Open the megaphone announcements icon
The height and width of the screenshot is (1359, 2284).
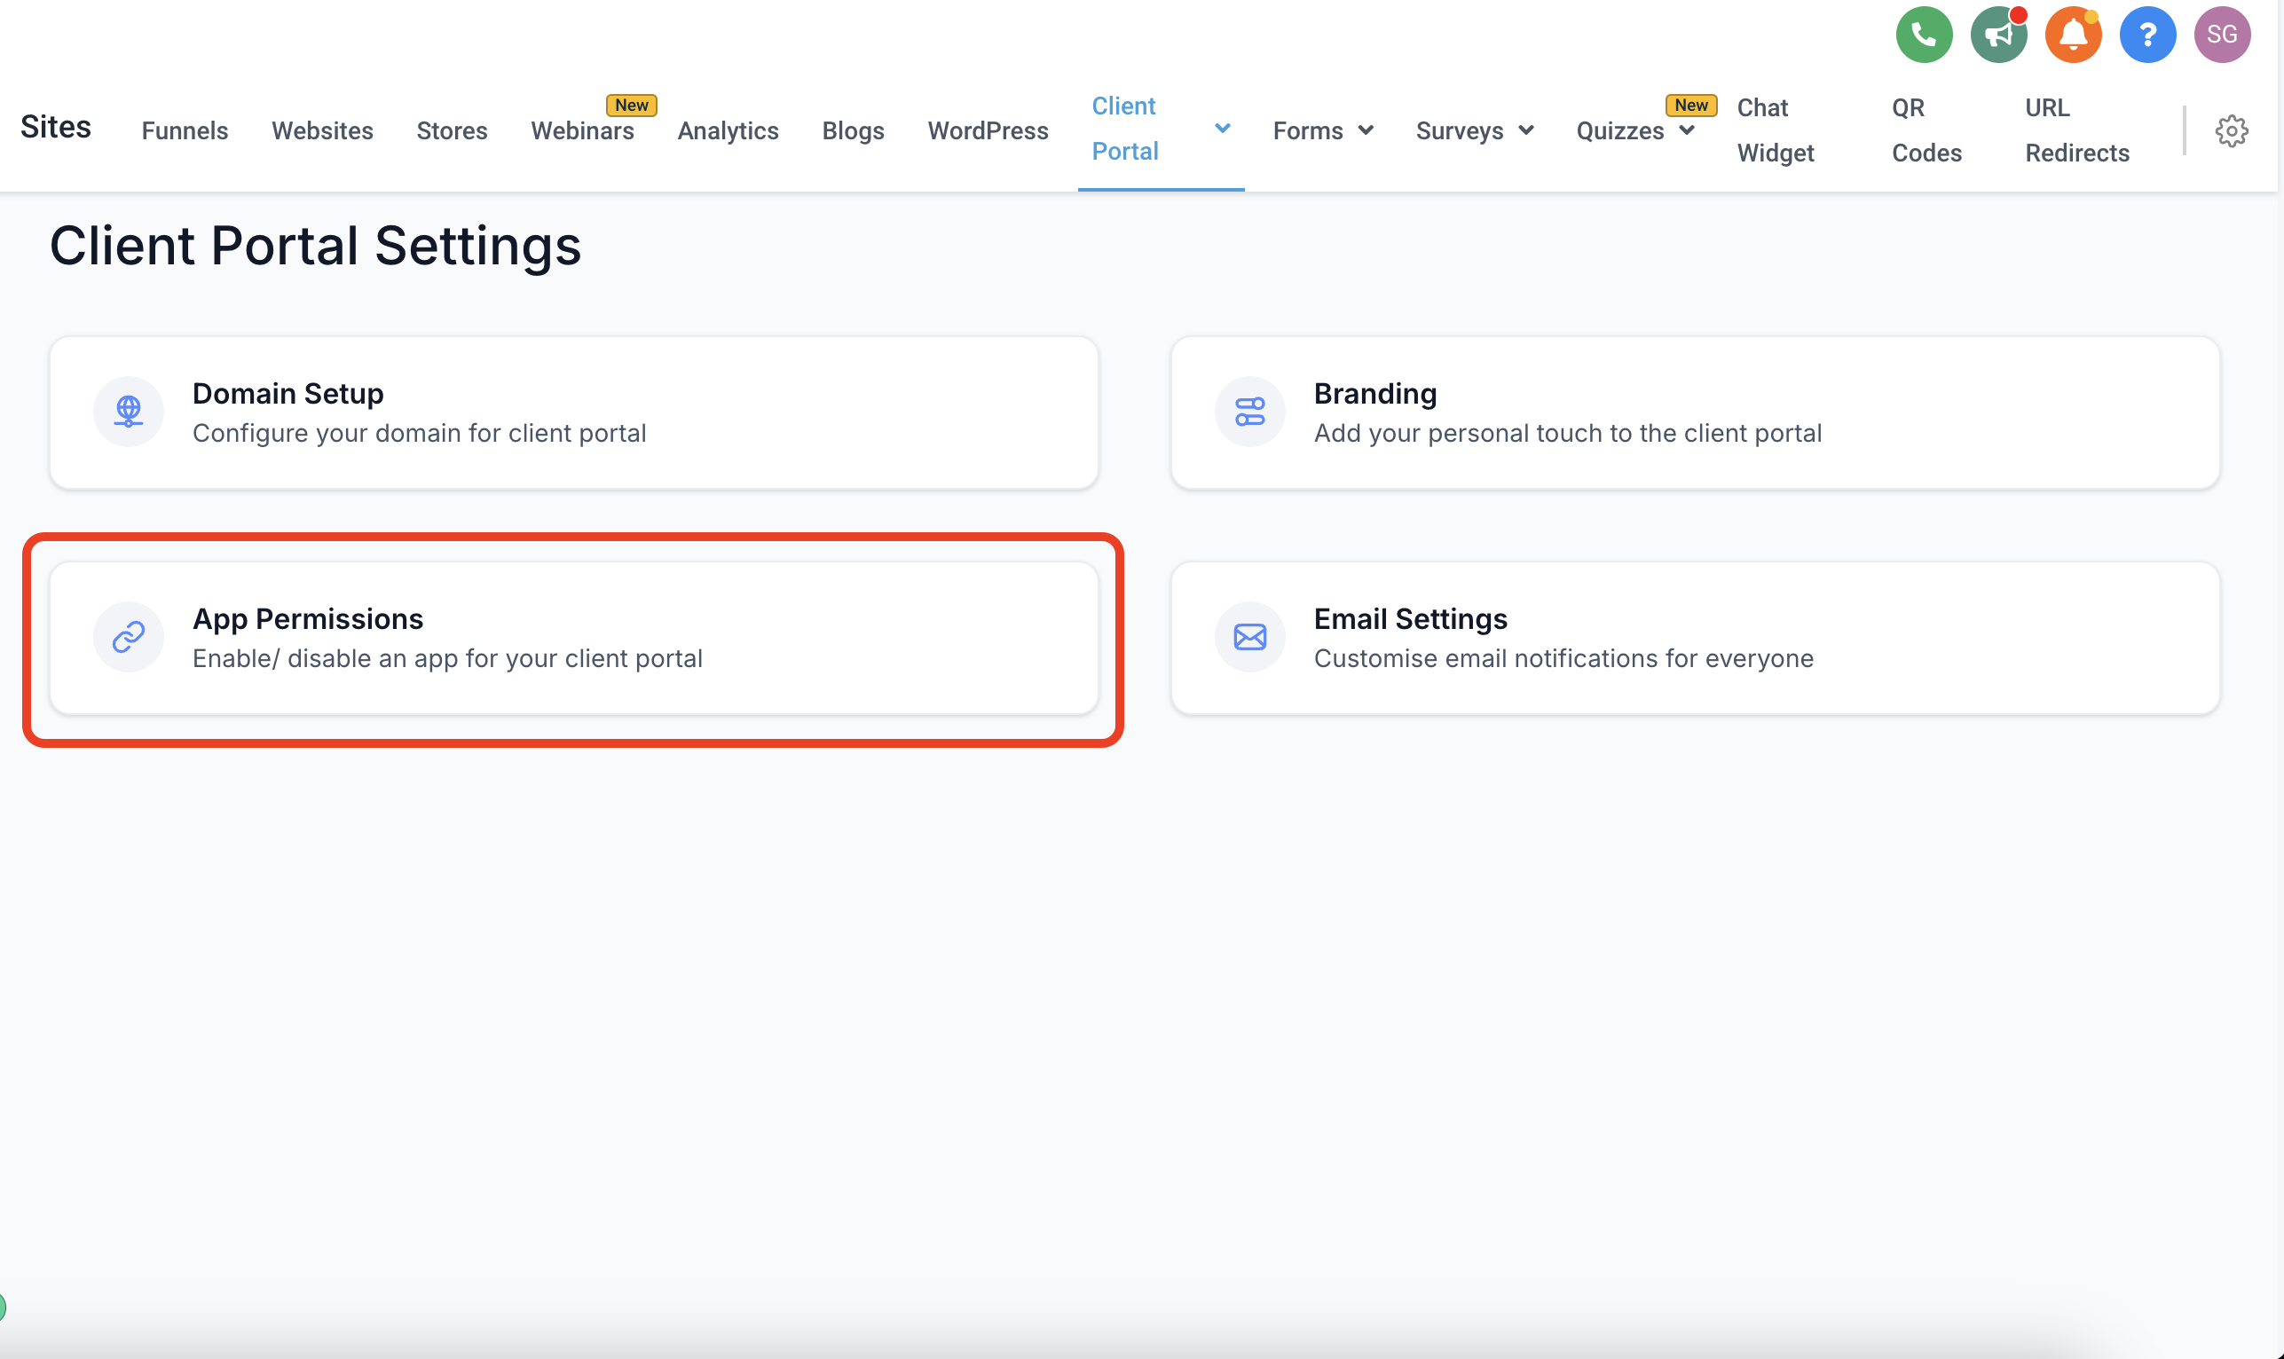tap(1998, 35)
